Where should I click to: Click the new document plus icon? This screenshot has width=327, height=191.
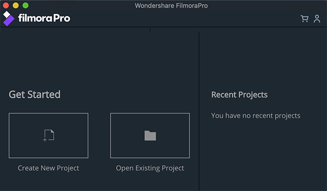(x=49, y=135)
